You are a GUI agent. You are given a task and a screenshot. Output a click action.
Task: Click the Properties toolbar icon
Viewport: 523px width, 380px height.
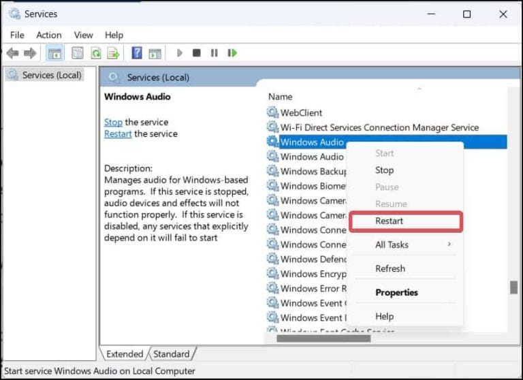coord(78,53)
